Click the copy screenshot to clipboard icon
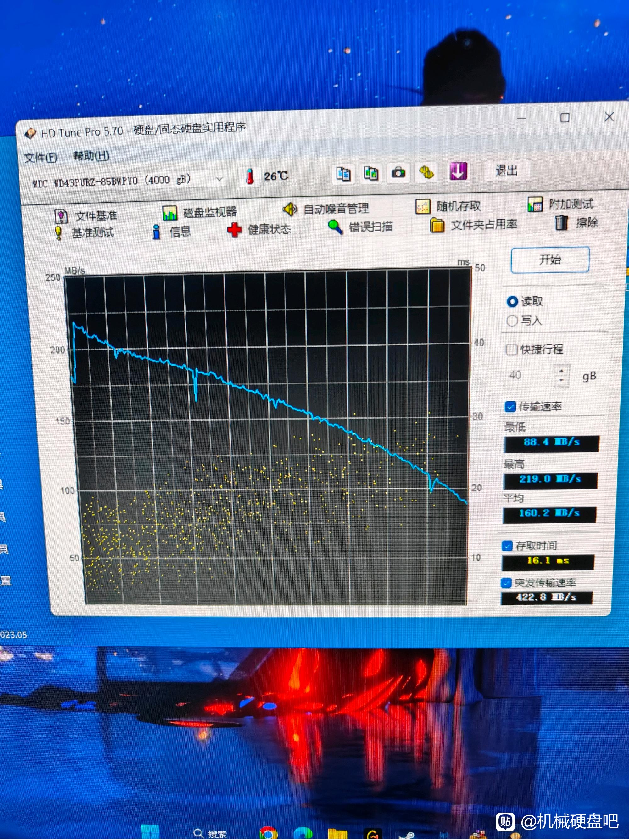Viewport: 629px width, 839px height. coord(370,173)
